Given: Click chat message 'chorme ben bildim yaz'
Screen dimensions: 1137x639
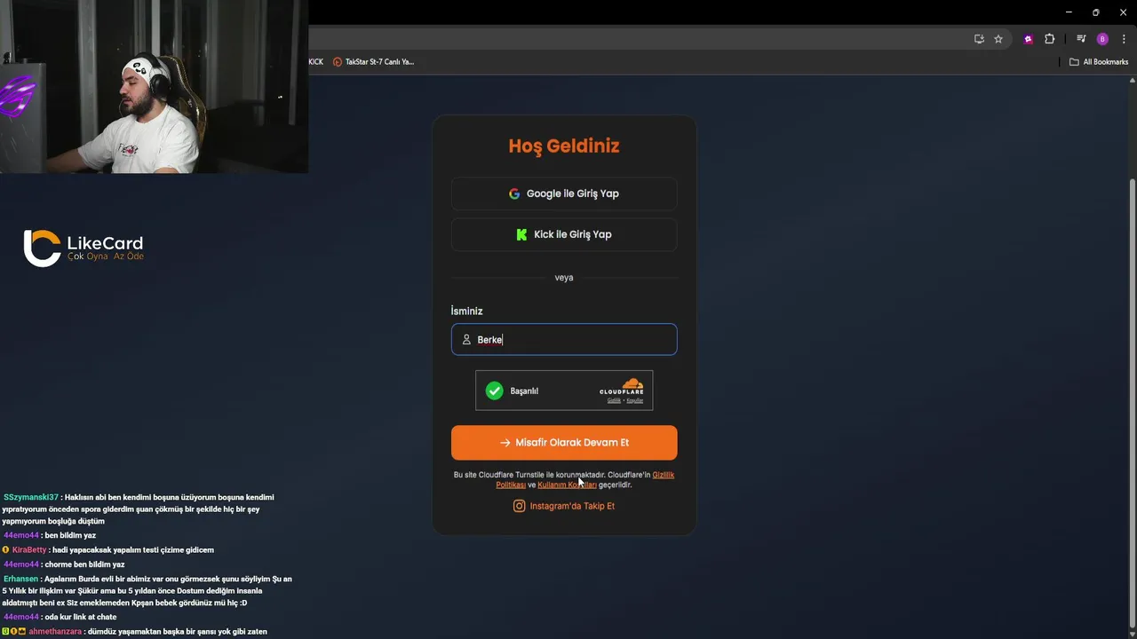Looking at the screenshot, I should tap(84, 564).
